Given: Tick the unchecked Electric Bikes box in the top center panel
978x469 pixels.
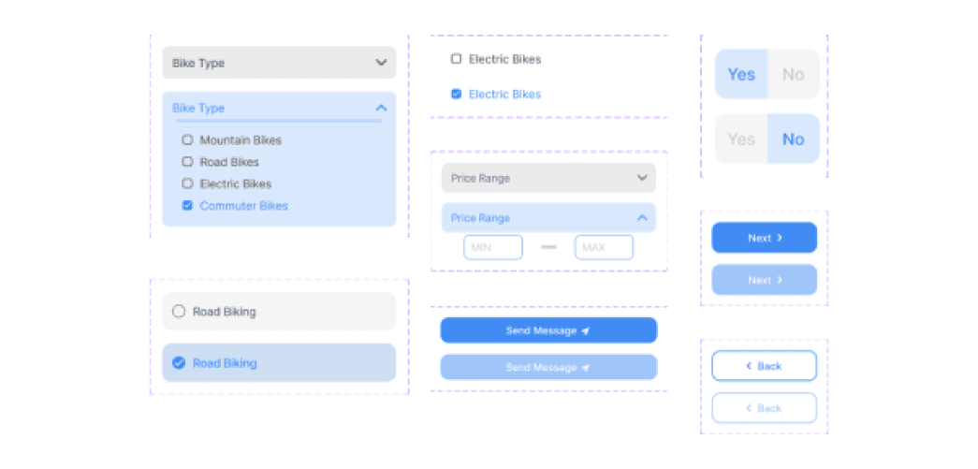Looking at the screenshot, I should (x=457, y=59).
